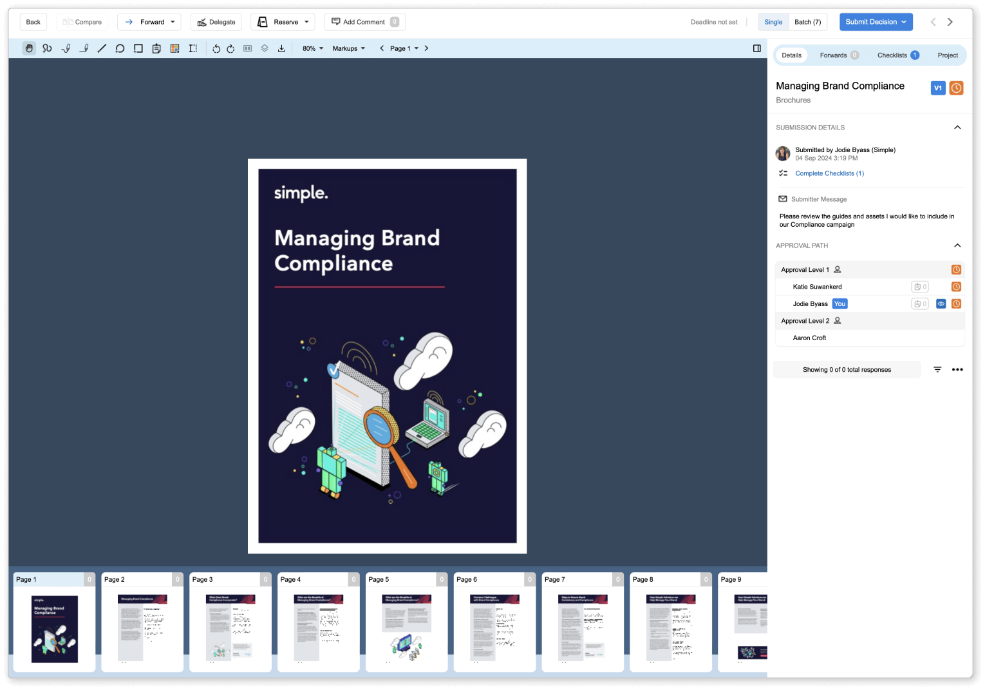Toggle the side panel layout icon

coord(757,48)
